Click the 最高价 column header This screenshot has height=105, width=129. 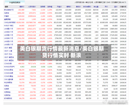pos(69,7)
